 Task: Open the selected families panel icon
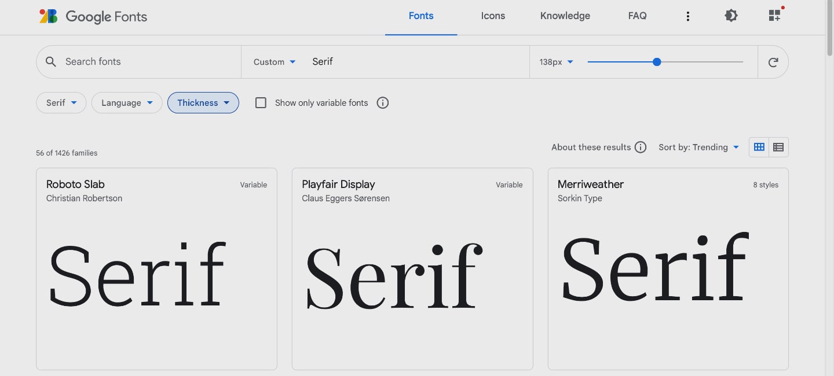[774, 16]
